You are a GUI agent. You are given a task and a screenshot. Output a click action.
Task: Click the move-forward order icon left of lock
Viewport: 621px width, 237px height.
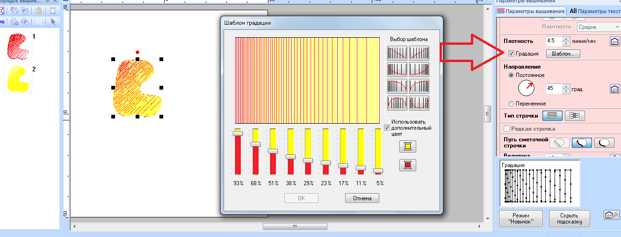25,10
